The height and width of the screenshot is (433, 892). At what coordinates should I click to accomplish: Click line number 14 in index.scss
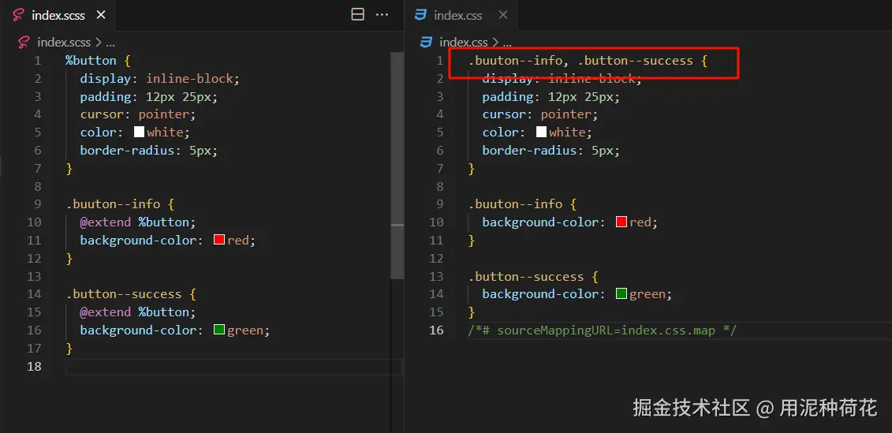pos(34,293)
